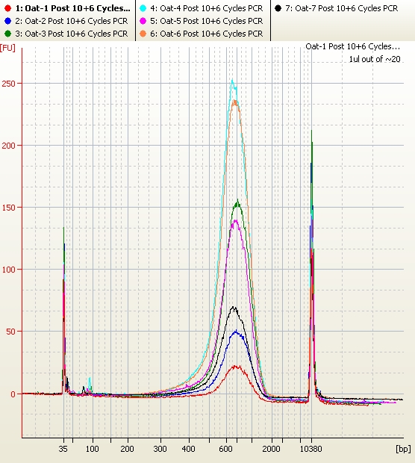Select the orange Oat-6 legend dot
Viewport: 415px width, 463px height.
143,34
